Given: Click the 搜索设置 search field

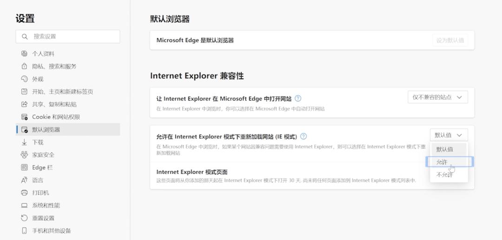Looking at the screenshot, I should (x=68, y=36).
